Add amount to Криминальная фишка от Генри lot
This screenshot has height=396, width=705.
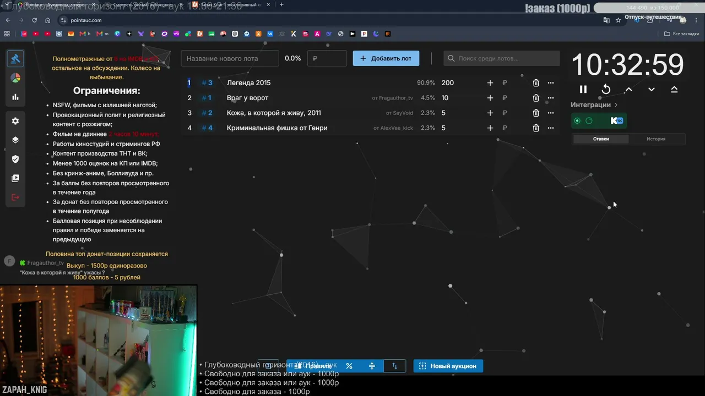coord(490,128)
